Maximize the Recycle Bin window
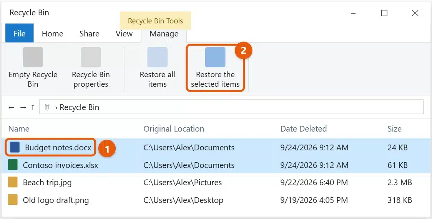Image resolution: width=432 pixels, height=219 pixels. (x=384, y=13)
